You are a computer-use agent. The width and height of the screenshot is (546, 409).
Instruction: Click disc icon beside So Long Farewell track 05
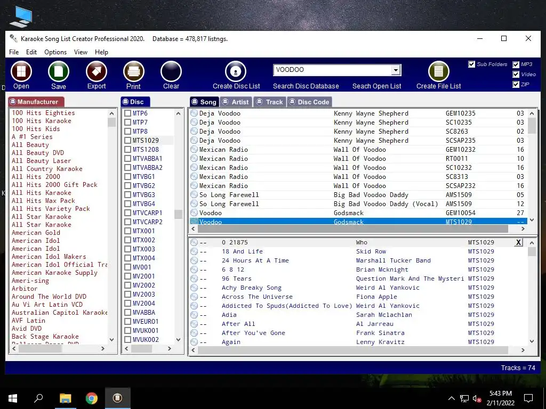(194, 195)
